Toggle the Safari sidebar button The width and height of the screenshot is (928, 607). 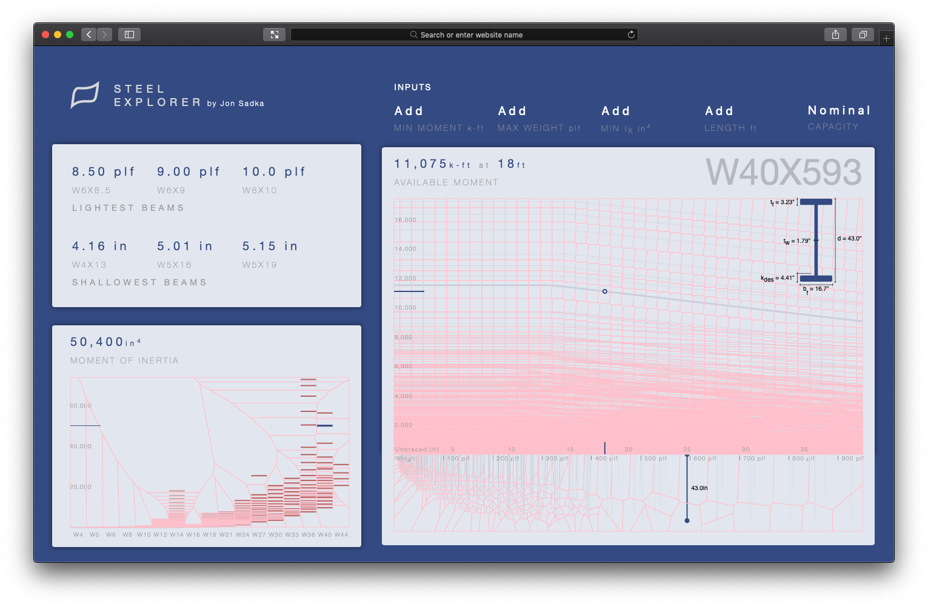[x=129, y=35]
